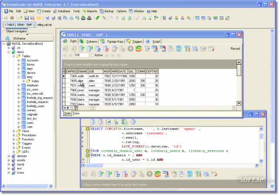Click the data grid vertical scrollbar
Image resolution: width=279 pixels, height=195 pixels.
point(238,87)
